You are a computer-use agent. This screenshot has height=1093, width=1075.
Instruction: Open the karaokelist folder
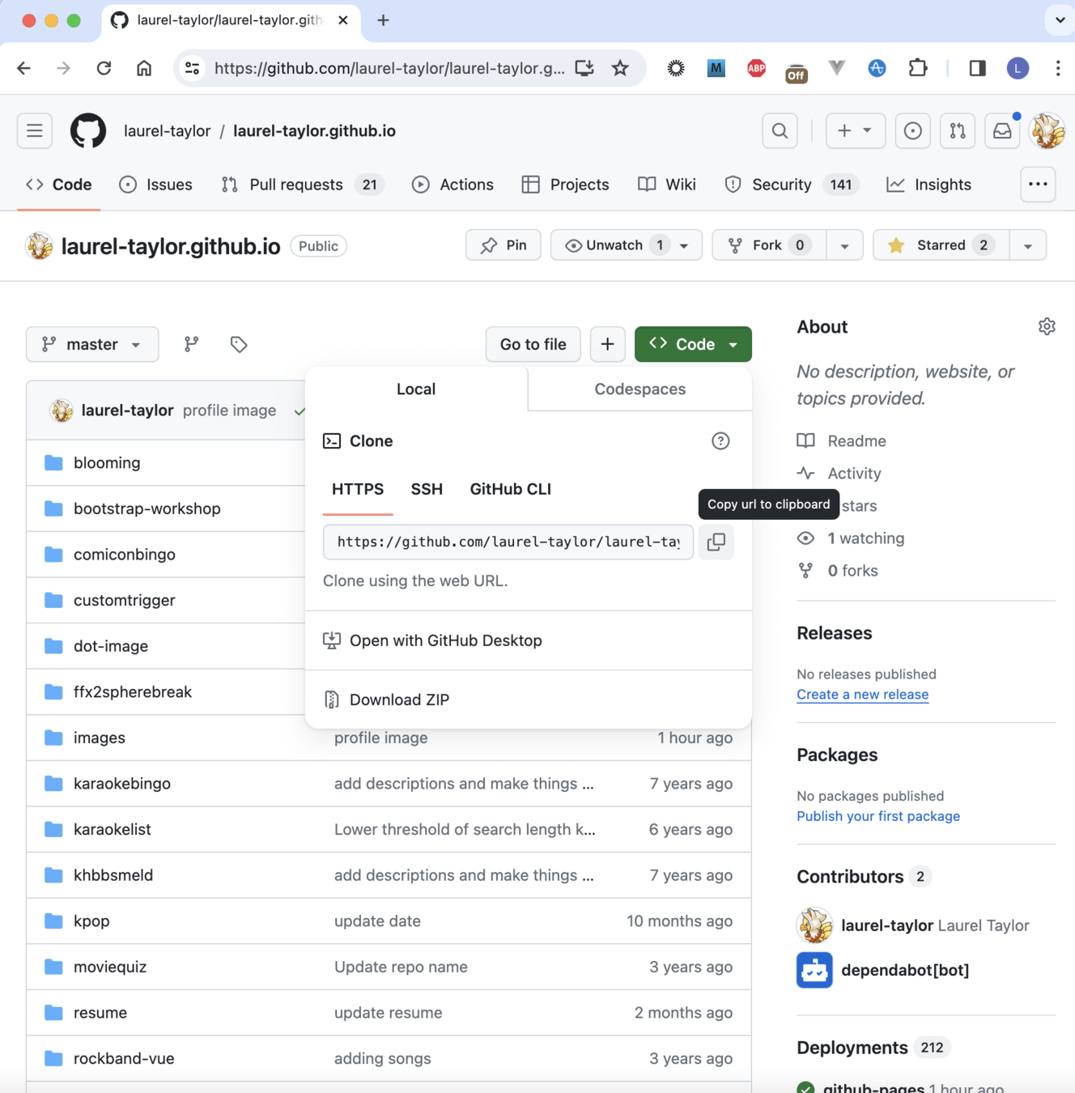112,829
